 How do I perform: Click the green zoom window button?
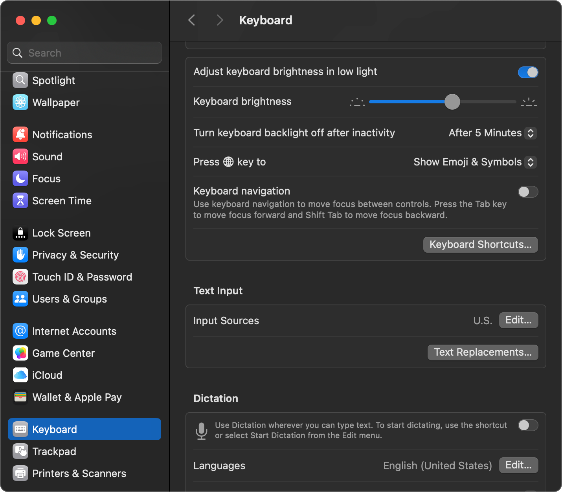click(52, 20)
